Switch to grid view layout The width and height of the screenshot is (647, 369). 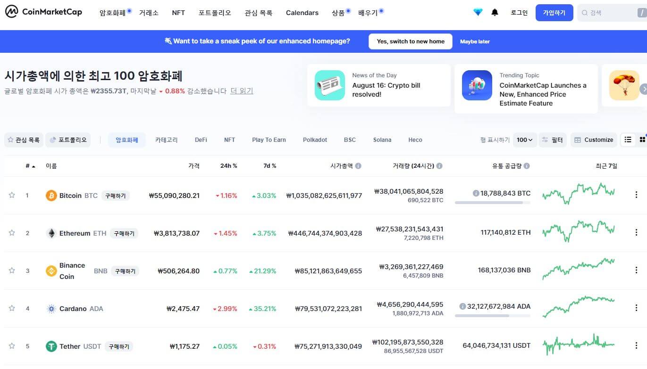tap(642, 139)
